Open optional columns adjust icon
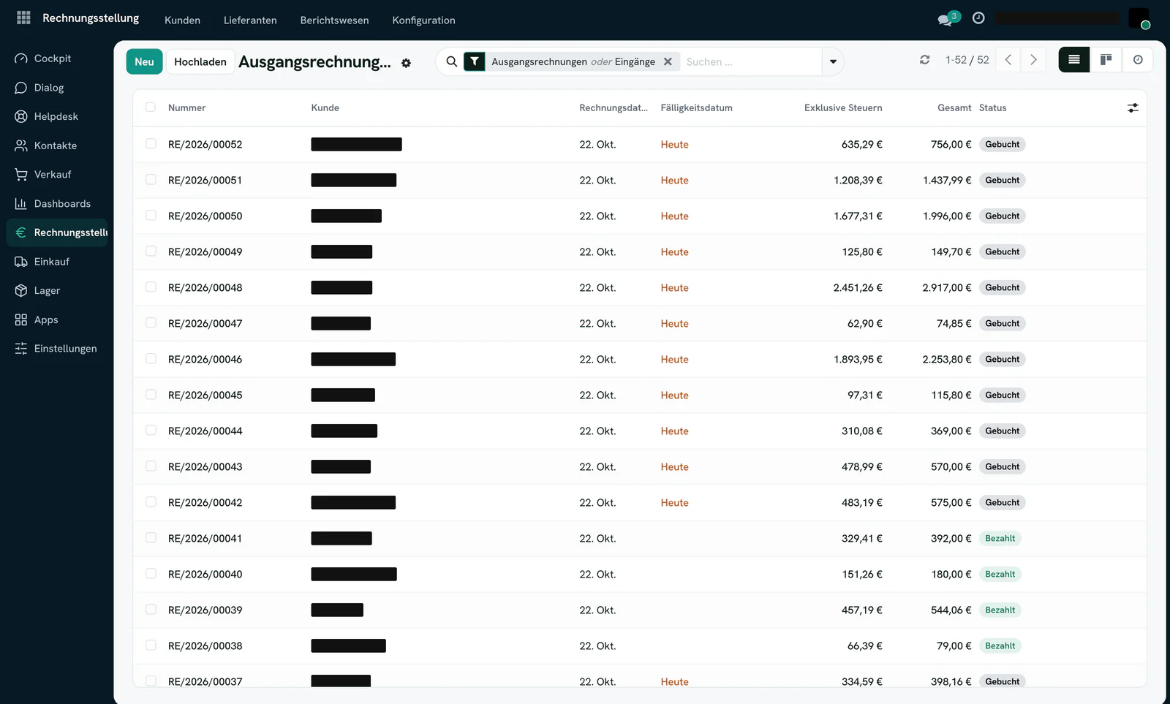Viewport: 1170px width, 704px height. tap(1133, 108)
